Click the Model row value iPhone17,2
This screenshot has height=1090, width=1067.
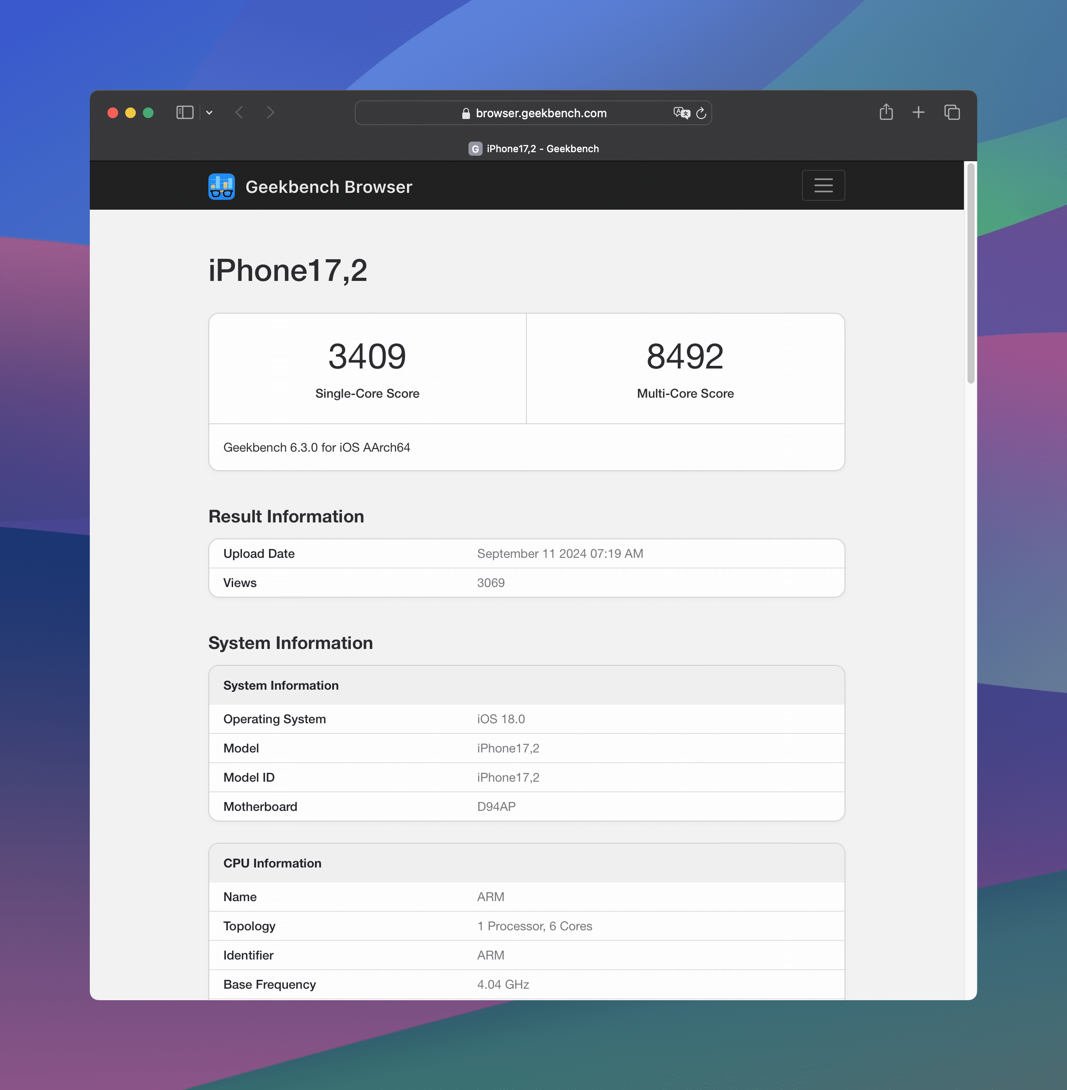[x=508, y=748]
